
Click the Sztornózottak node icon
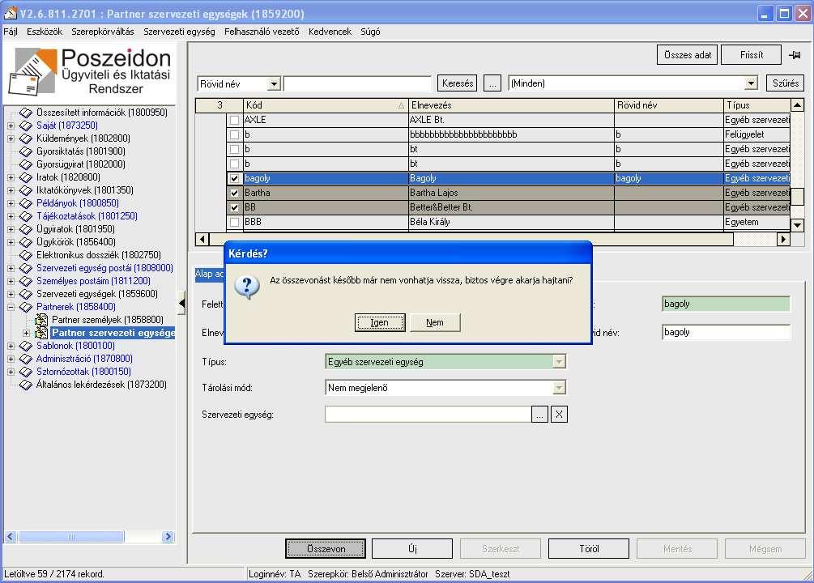point(25,372)
